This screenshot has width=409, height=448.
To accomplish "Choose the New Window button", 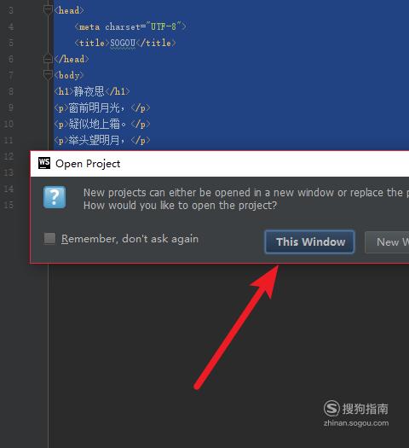I will pyautogui.click(x=387, y=242).
